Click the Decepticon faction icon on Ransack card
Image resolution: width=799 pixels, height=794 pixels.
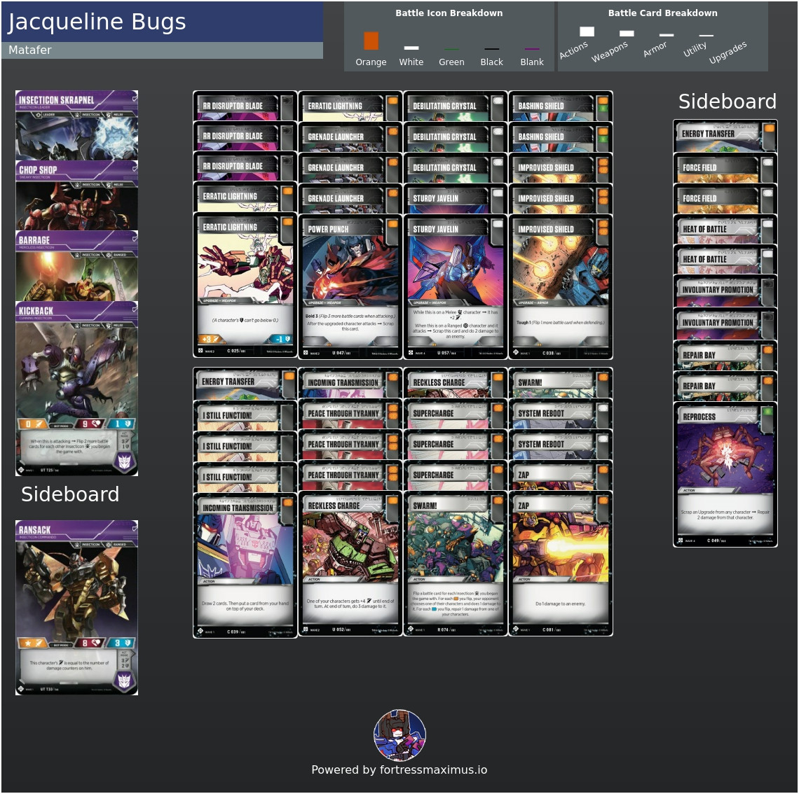[x=124, y=680]
